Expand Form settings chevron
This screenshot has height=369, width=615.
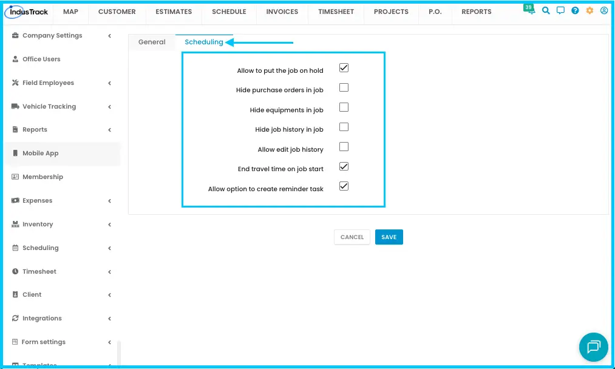pyautogui.click(x=110, y=342)
